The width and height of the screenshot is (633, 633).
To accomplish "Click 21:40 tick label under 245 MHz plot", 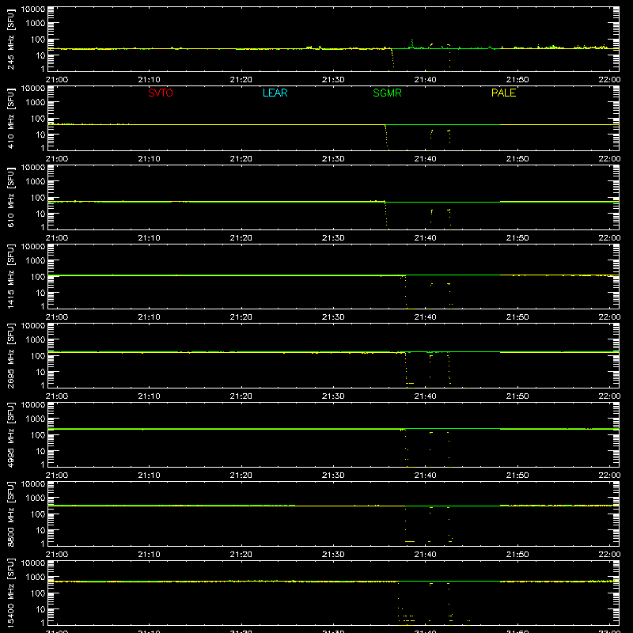I will pos(425,80).
